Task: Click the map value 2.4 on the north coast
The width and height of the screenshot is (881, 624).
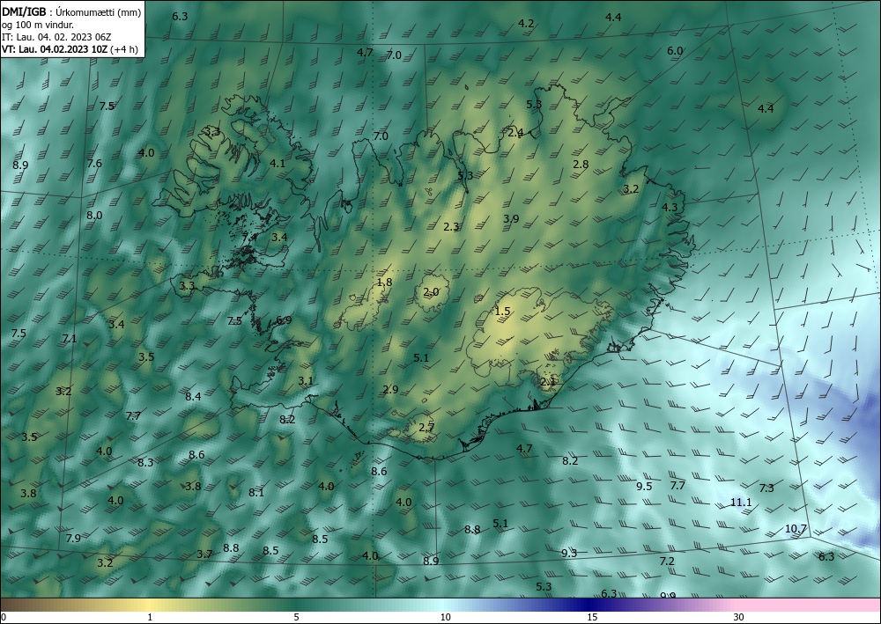Action: pyautogui.click(x=515, y=133)
